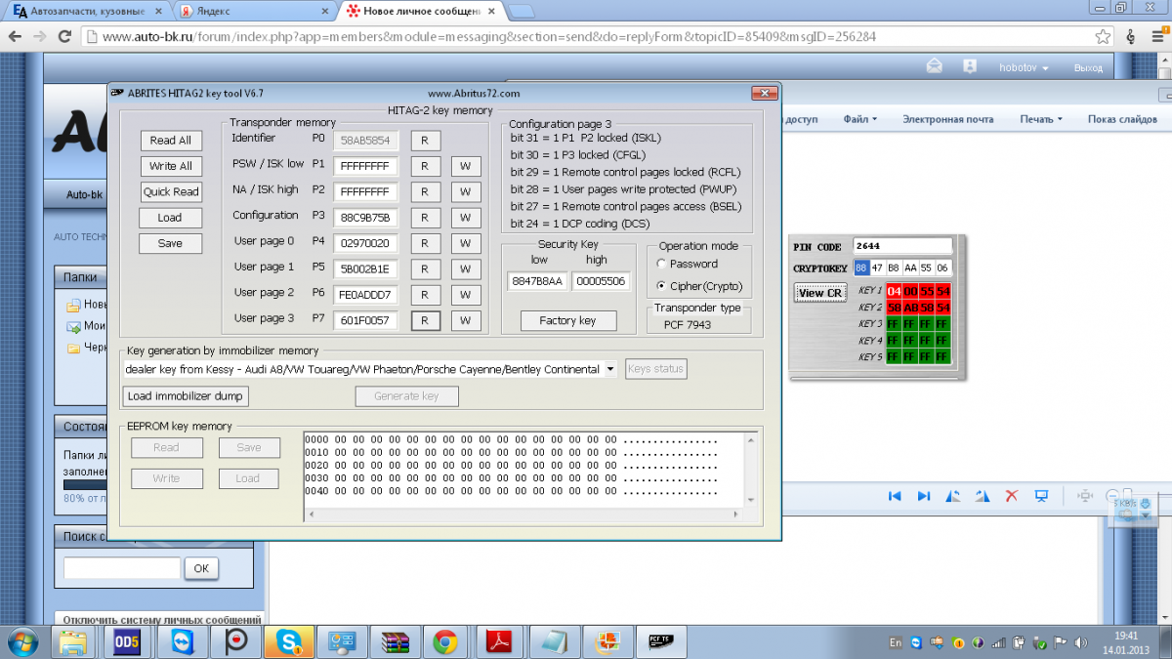Click the R button for User page 3
Image resolution: width=1172 pixels, height=659 pixels.
click(x=425, y=320)
